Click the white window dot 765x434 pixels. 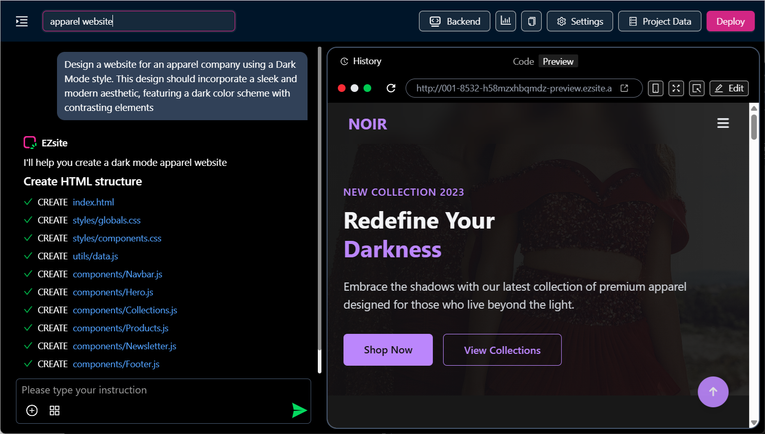click(354, 88)
